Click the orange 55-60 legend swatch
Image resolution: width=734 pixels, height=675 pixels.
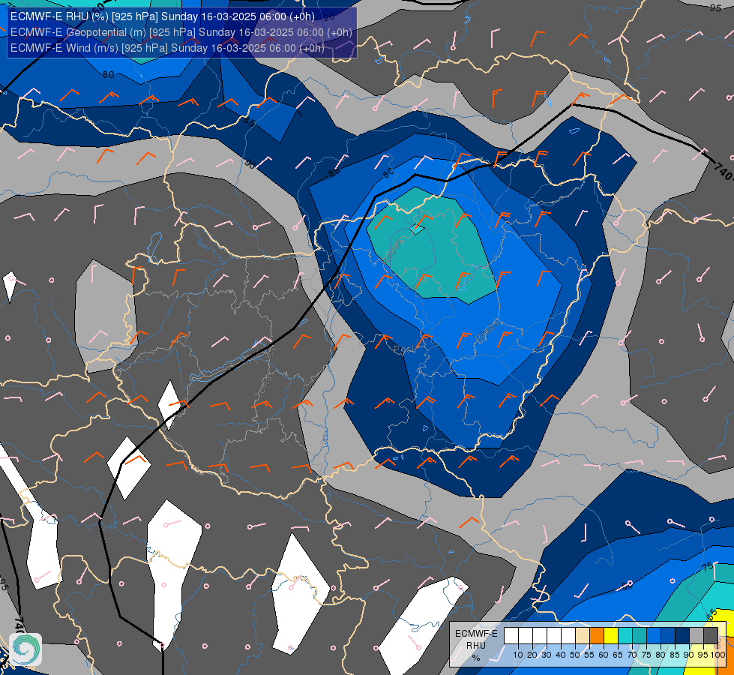tap(597, 636)
